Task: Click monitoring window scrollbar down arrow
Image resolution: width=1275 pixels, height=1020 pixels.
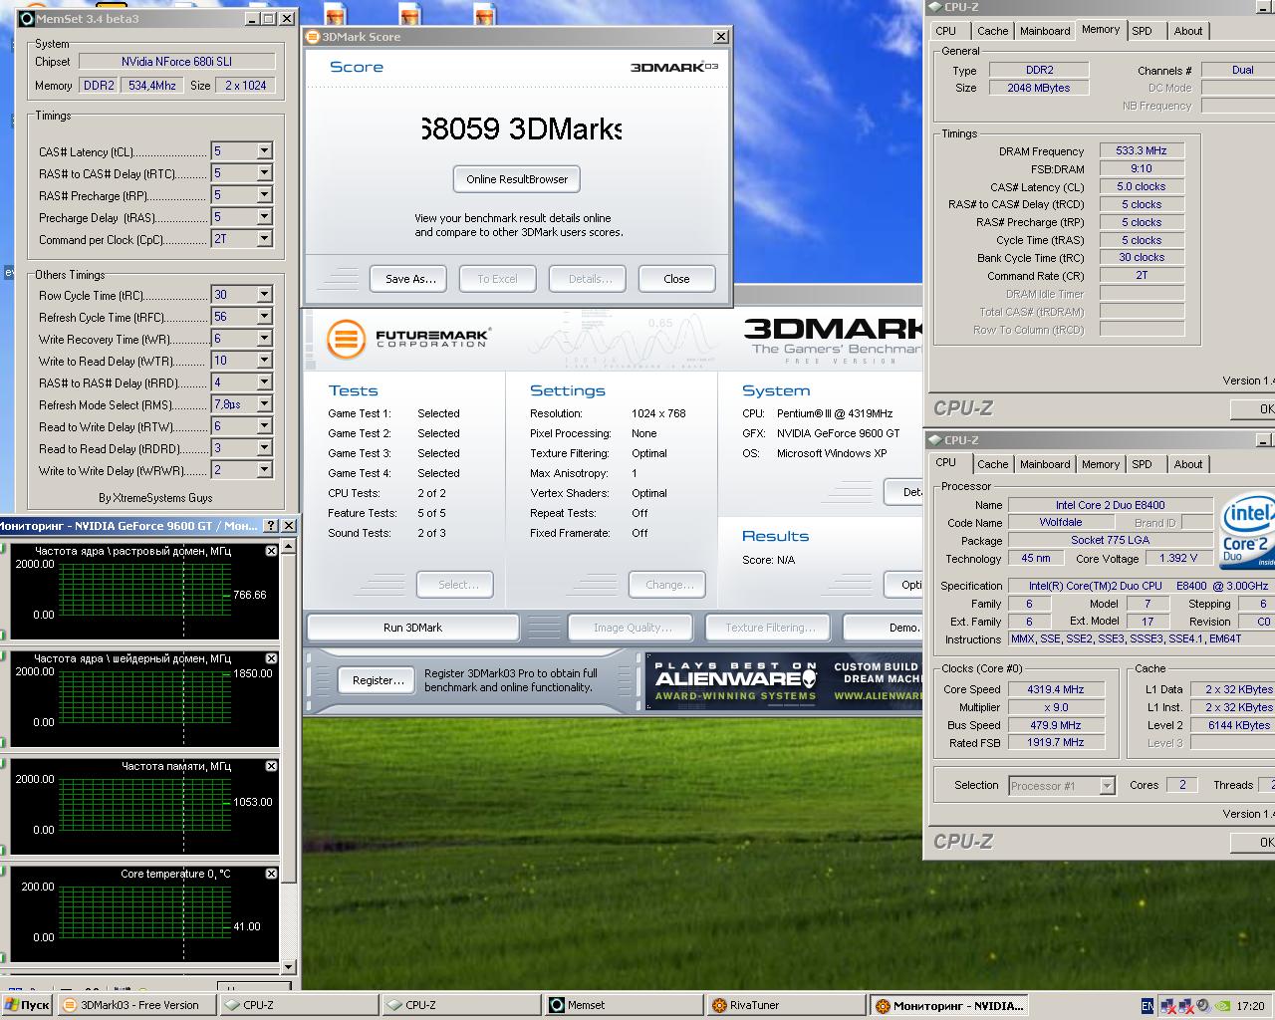Action: coord(289,966)
